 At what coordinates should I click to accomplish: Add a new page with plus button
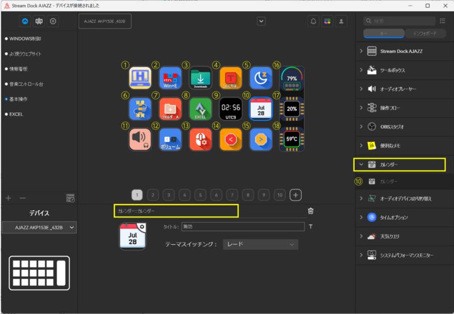point(296,195)
